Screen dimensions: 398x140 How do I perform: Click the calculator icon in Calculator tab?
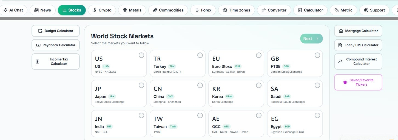(300, 10)
